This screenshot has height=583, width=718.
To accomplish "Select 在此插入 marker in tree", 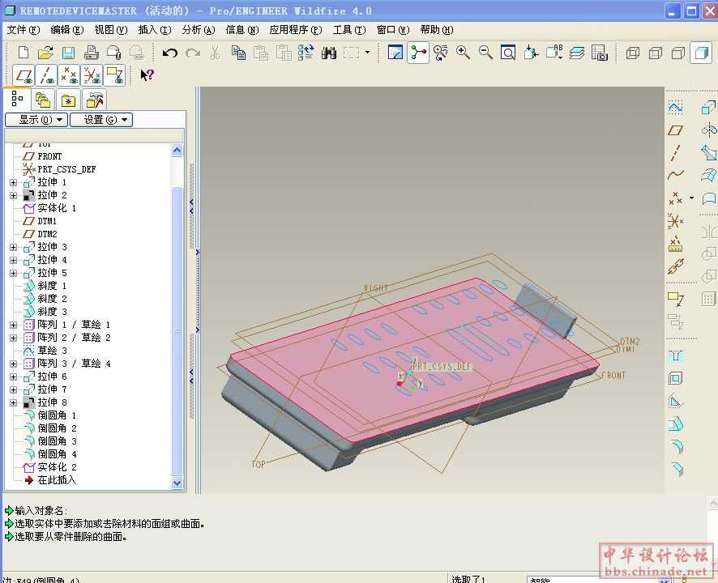I will click(50, 480).
